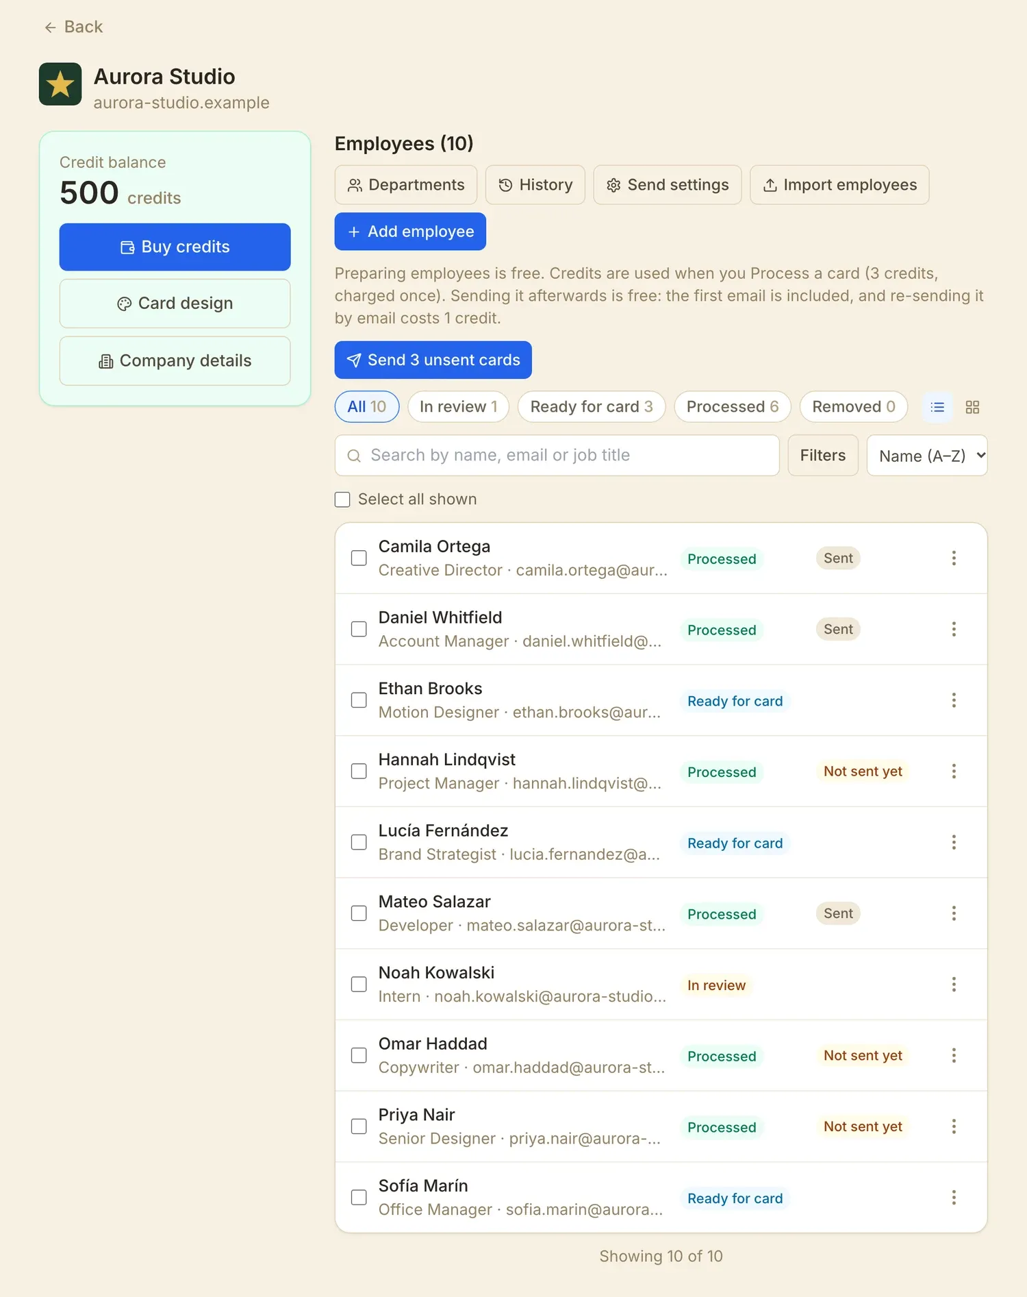This screenshot has width=1027, height=1297.
Task: Select the Processed 6 tab
Action: point(733,407)
